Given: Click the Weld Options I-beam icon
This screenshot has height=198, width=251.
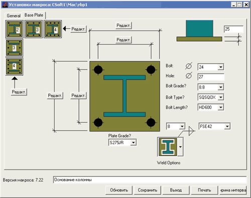Looking at the screenshot, I should point(168,147).
